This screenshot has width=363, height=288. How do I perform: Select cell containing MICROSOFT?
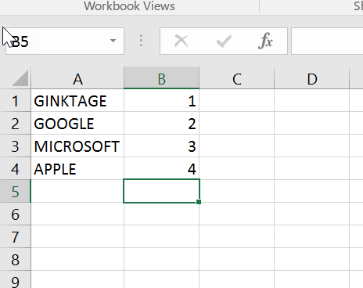[x=77, y=146]
